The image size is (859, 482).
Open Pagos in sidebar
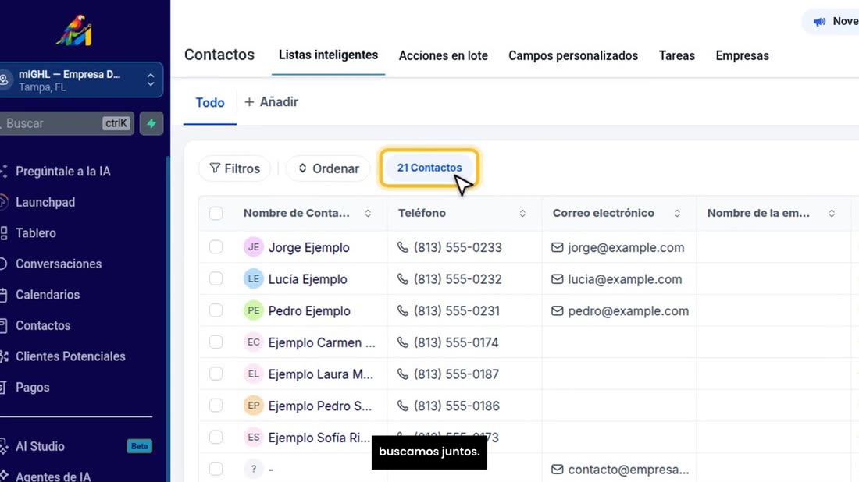pos(32,388)
